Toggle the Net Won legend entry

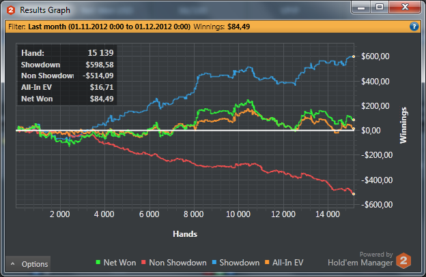pos(116,263)
